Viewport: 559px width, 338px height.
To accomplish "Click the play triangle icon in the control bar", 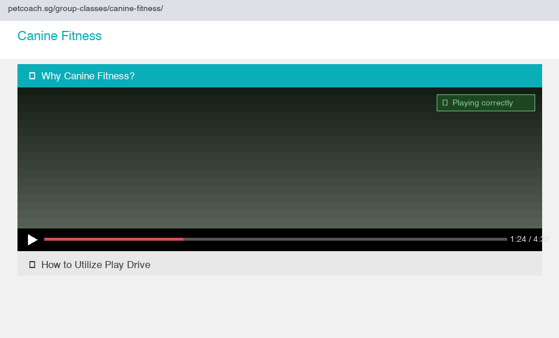I will coord(32,240).
